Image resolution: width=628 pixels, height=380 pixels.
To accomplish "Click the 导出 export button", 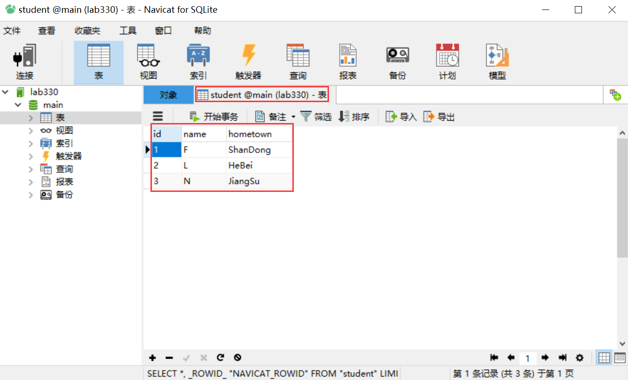I will point(439,116).
